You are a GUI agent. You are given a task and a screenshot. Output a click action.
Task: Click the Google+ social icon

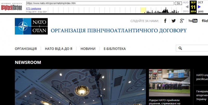[x=182, y=21]
